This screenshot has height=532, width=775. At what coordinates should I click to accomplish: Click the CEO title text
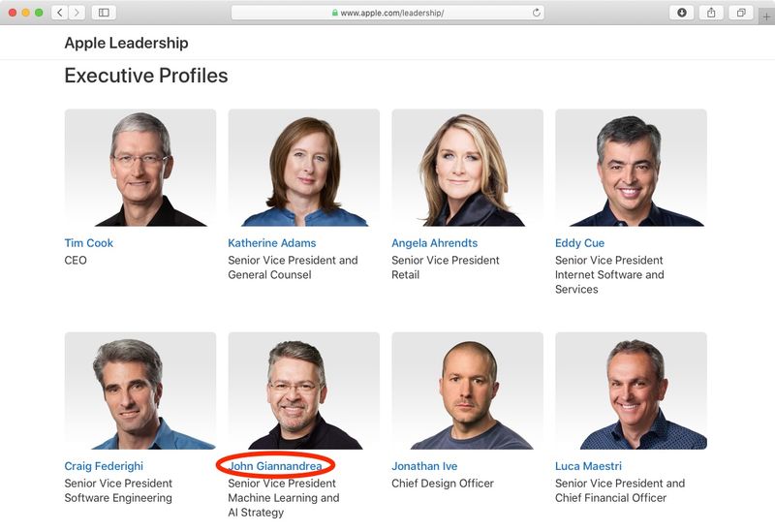76,260
